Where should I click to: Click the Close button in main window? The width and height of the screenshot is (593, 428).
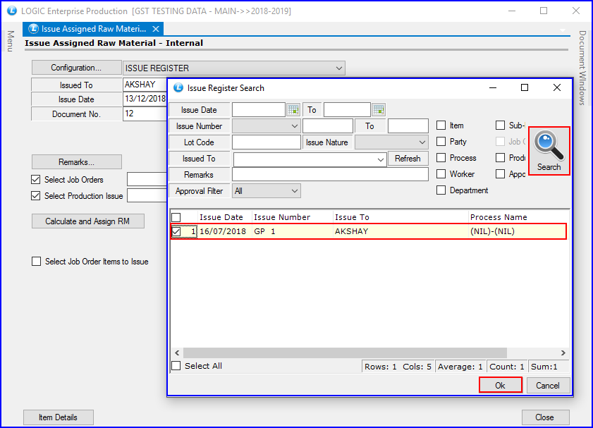pos(545,417)
